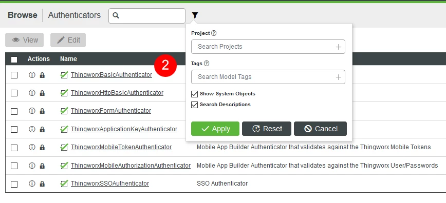Reset the filter settings
The image size is (446, 203).
pos(267,129)
